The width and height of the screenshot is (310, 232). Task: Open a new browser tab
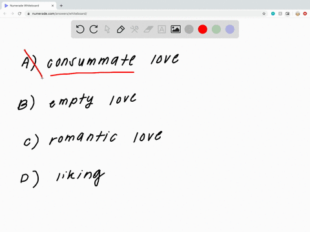click(x=61, y=6)
